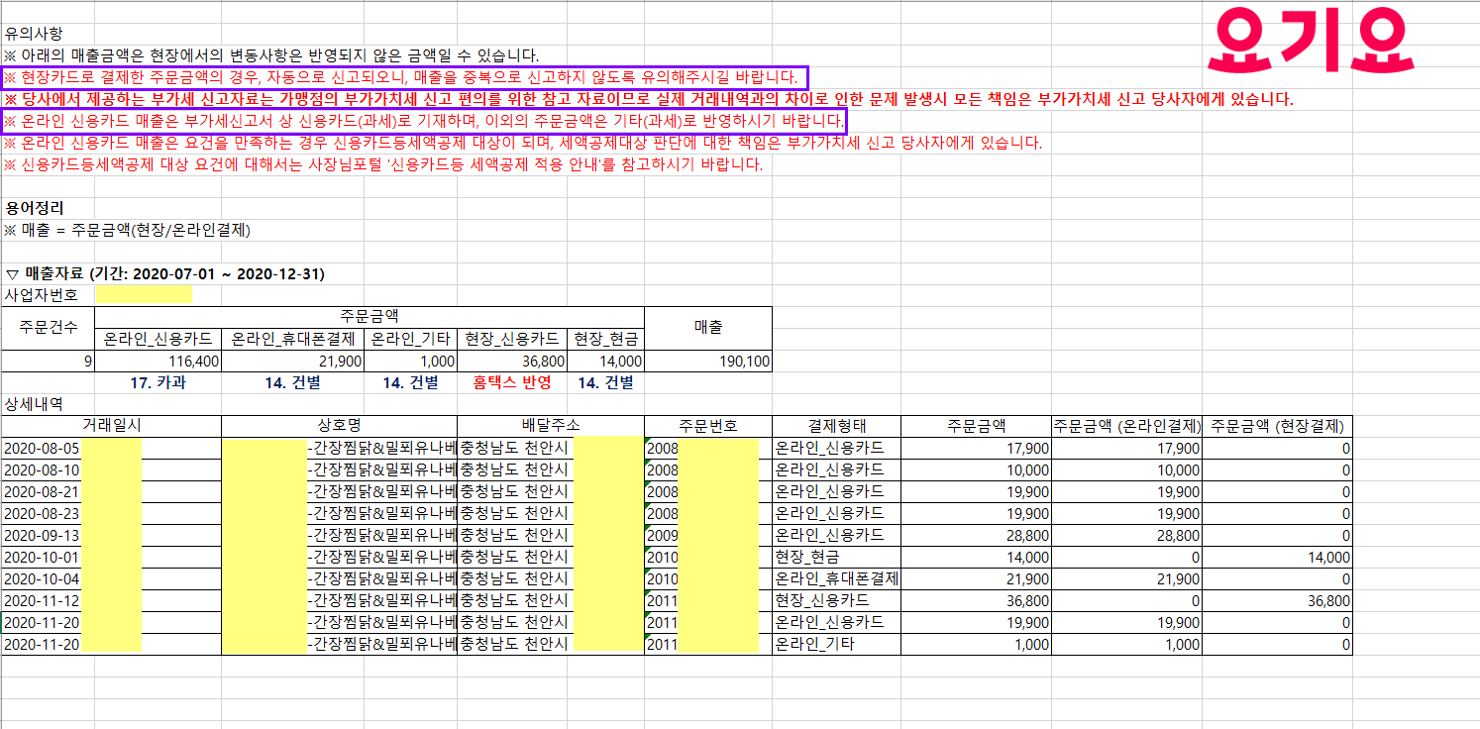
Task: Click the 상세내역 label cell
Action: tap(34, 404)
